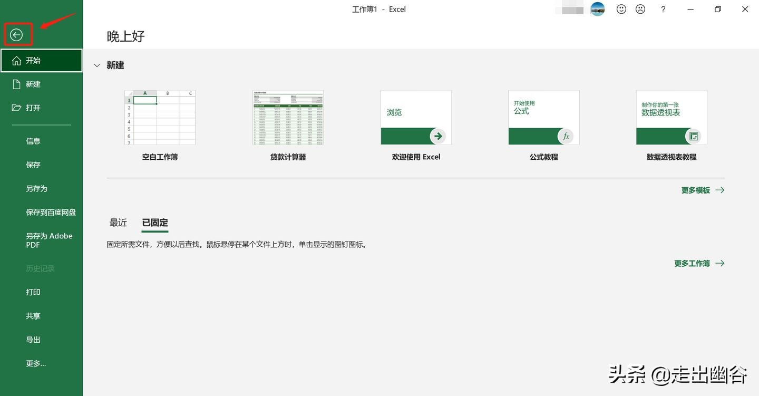Image resolution: width=759 pixels, height=396 pixels.
Task: Send a frown feedback face icon
Action: pyautogui.click(x=640, y=9)
